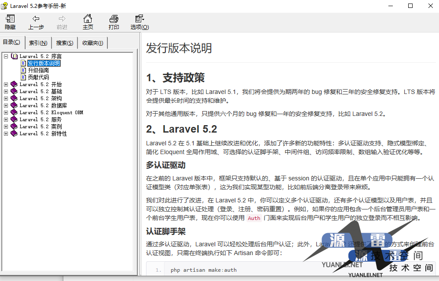
Task: Expand the Laravel 5.2 开始 node
Action: click(6, 84)
